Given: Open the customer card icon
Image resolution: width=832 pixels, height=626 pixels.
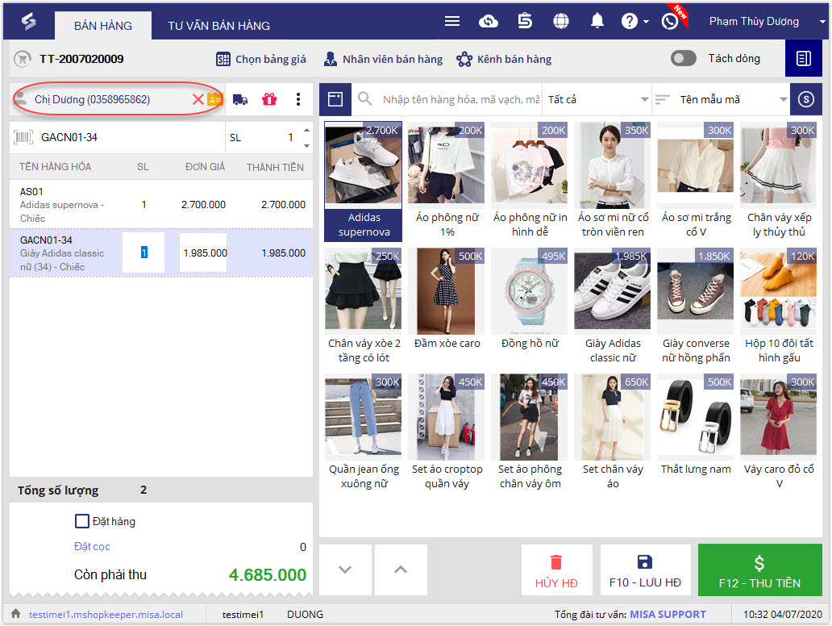Looking at the screenshot, I should [x=214, y=99].
